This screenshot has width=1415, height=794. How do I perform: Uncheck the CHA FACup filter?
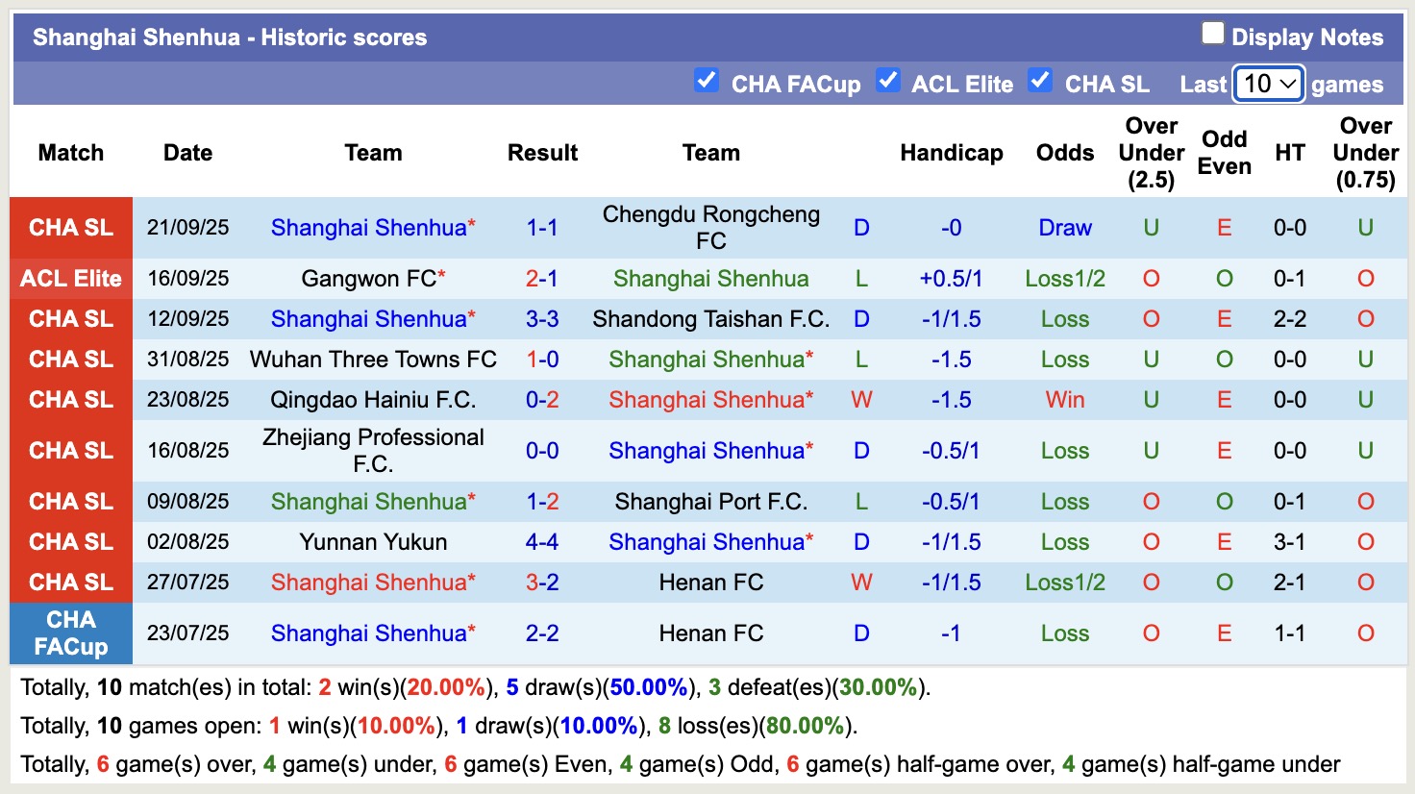point(707,82)
